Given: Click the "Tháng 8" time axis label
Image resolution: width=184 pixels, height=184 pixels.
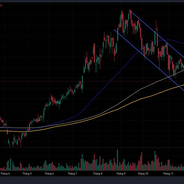Looking at the screenshot, I should [x=98, y=174].
